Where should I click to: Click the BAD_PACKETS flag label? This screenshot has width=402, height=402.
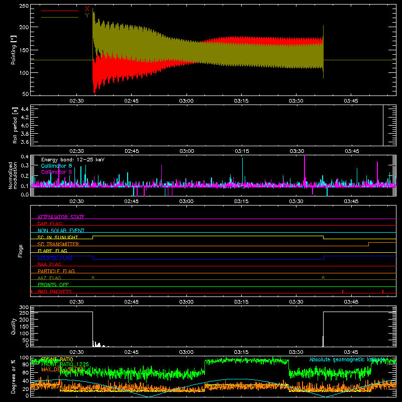55,291
